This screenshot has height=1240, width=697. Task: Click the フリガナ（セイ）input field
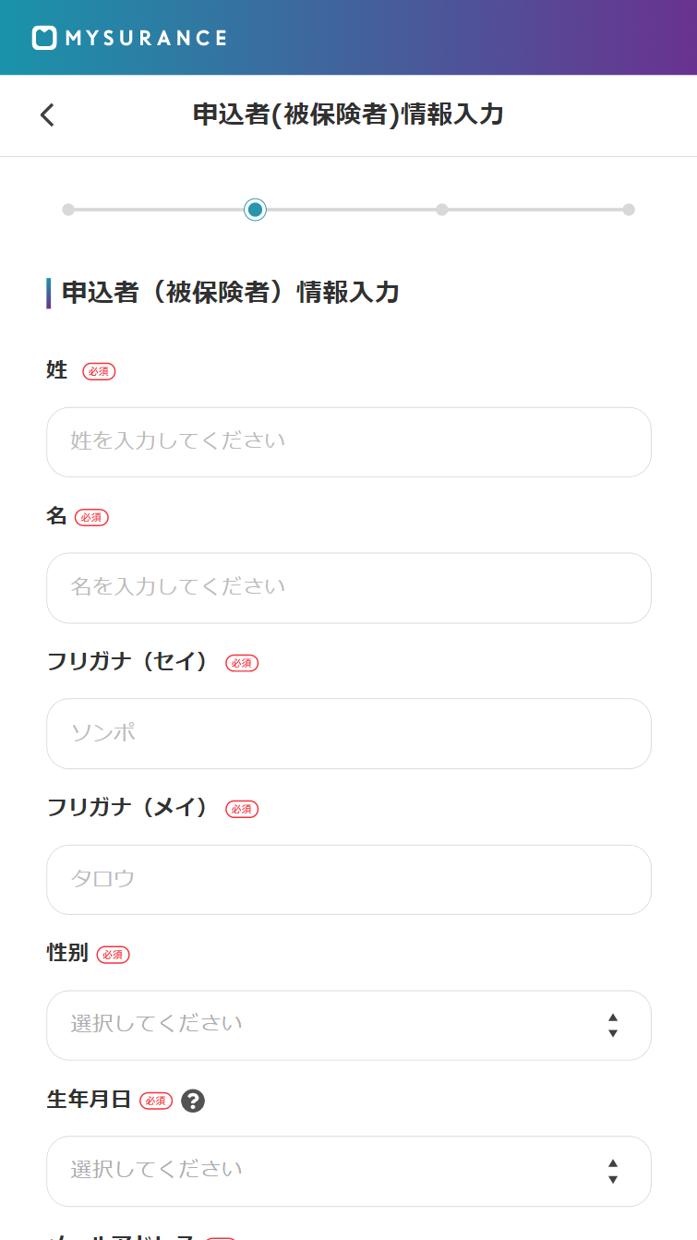click(348, 733)
